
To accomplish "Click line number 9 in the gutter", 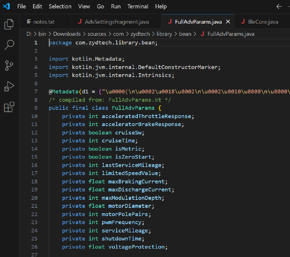I will click(x=36, y=108).
